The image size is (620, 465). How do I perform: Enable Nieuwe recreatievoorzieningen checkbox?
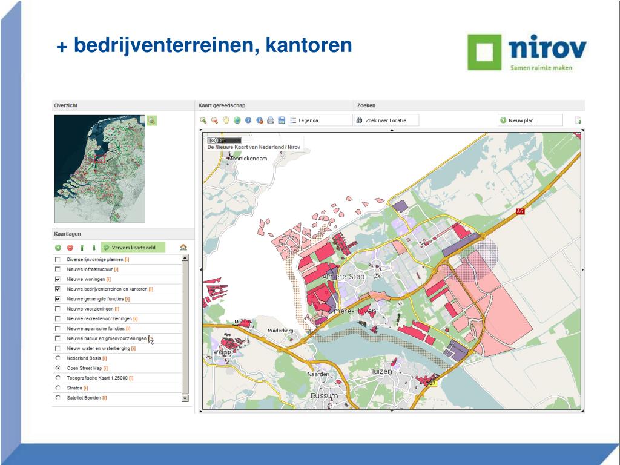(x=58, y=318)
